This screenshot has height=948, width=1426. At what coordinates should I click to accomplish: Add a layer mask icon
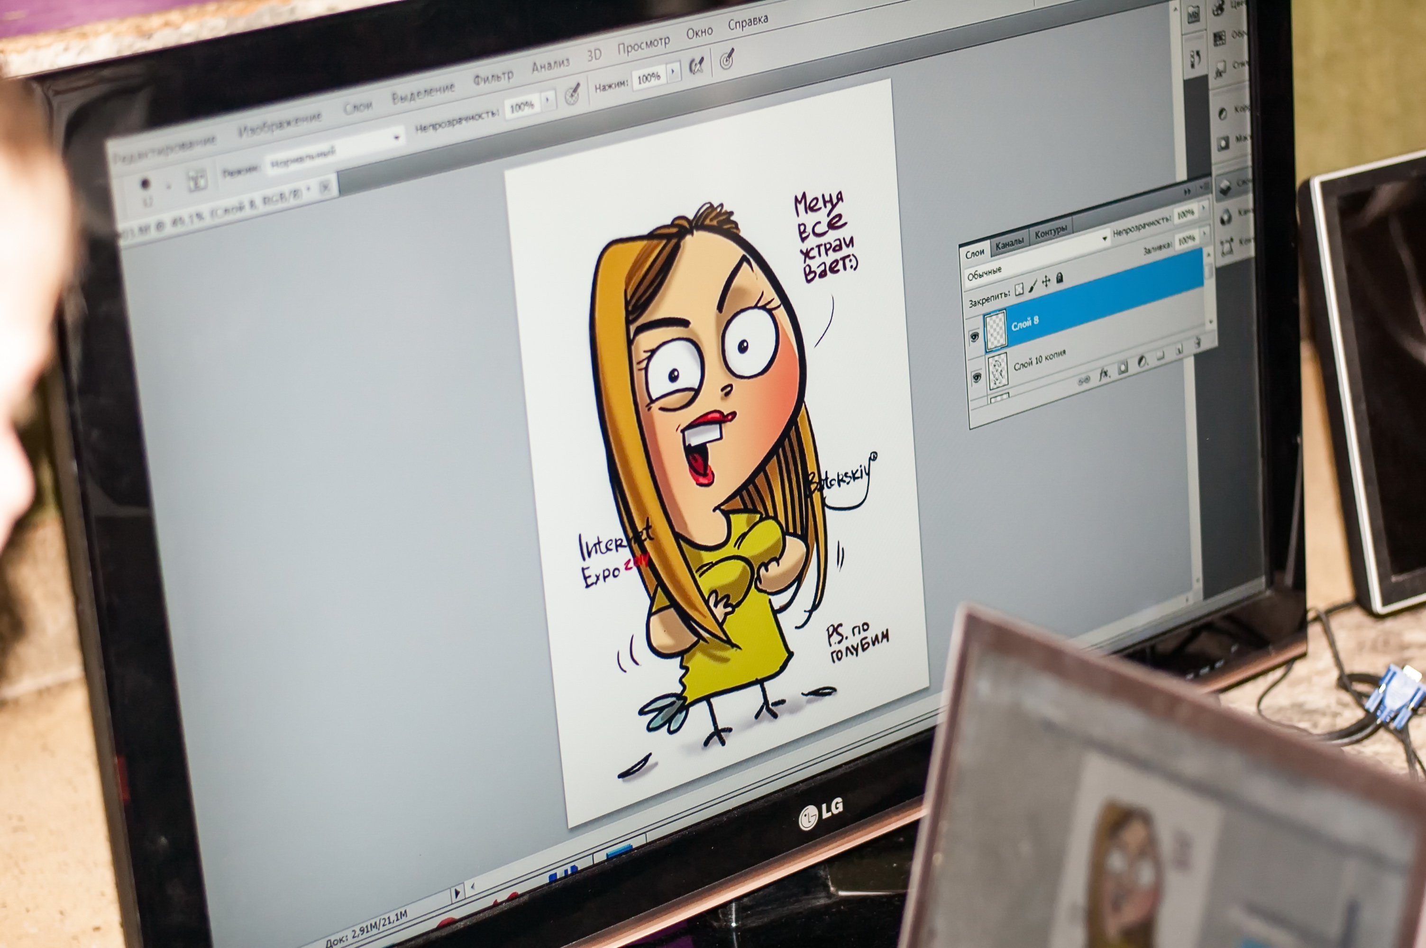(1123, 368)
